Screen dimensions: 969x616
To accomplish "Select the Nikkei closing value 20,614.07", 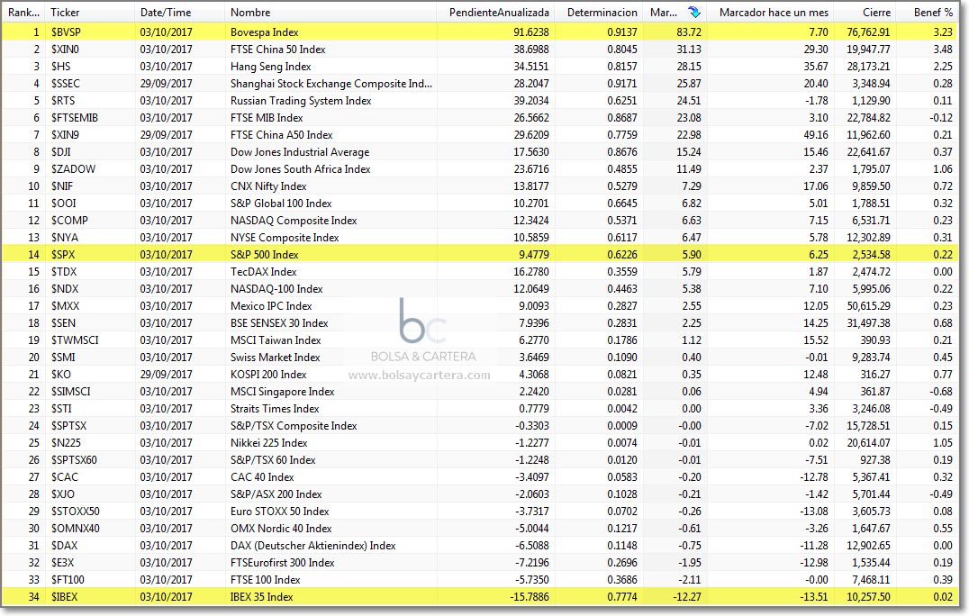I will [x=867, y=443].
